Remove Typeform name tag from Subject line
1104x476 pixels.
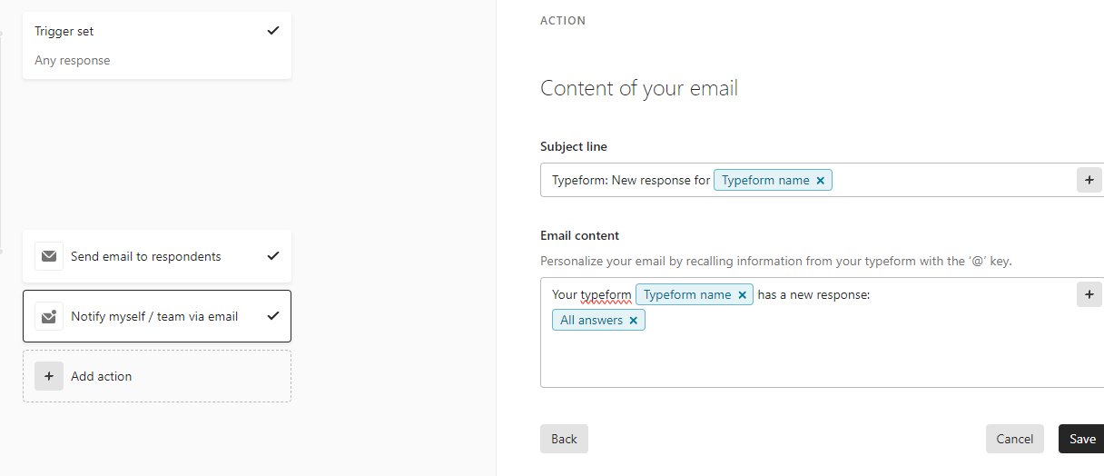point(821,180)
